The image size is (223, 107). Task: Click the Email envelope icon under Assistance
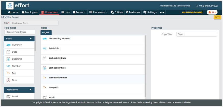8,96
